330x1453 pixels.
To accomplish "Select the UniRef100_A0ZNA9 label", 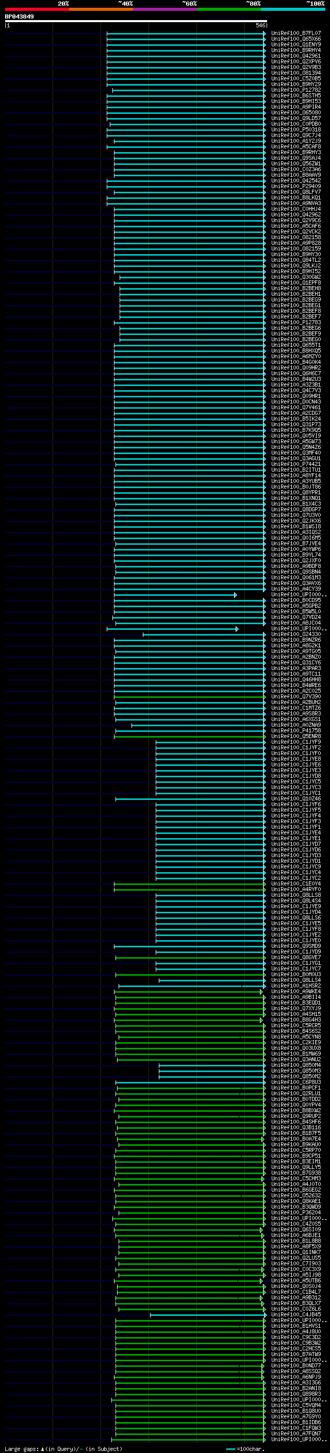I will (296, 725).
